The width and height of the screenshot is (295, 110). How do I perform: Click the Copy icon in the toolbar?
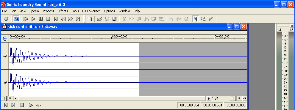132,19
